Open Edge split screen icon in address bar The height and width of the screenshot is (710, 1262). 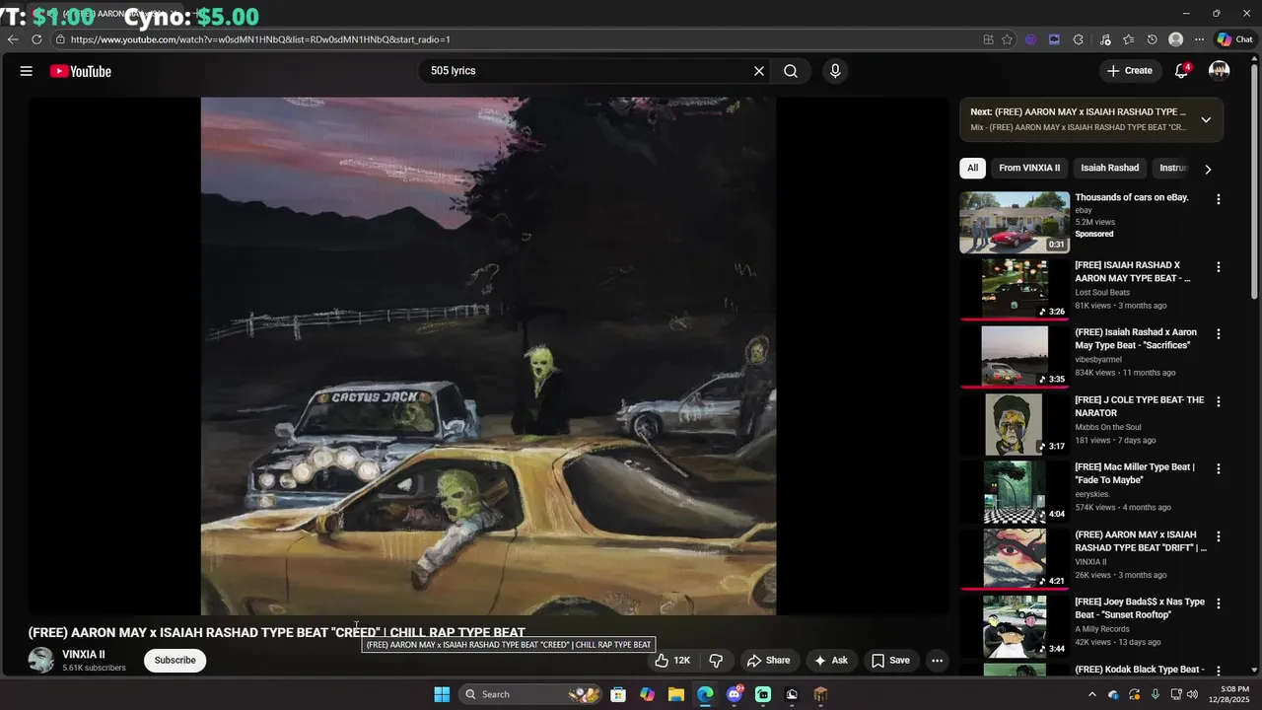tap(988, 39)
